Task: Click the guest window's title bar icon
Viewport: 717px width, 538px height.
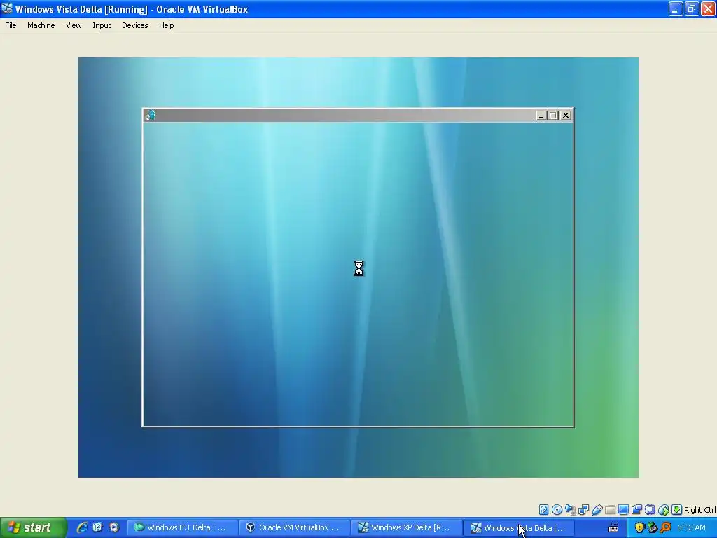Action: click(151, 116)
